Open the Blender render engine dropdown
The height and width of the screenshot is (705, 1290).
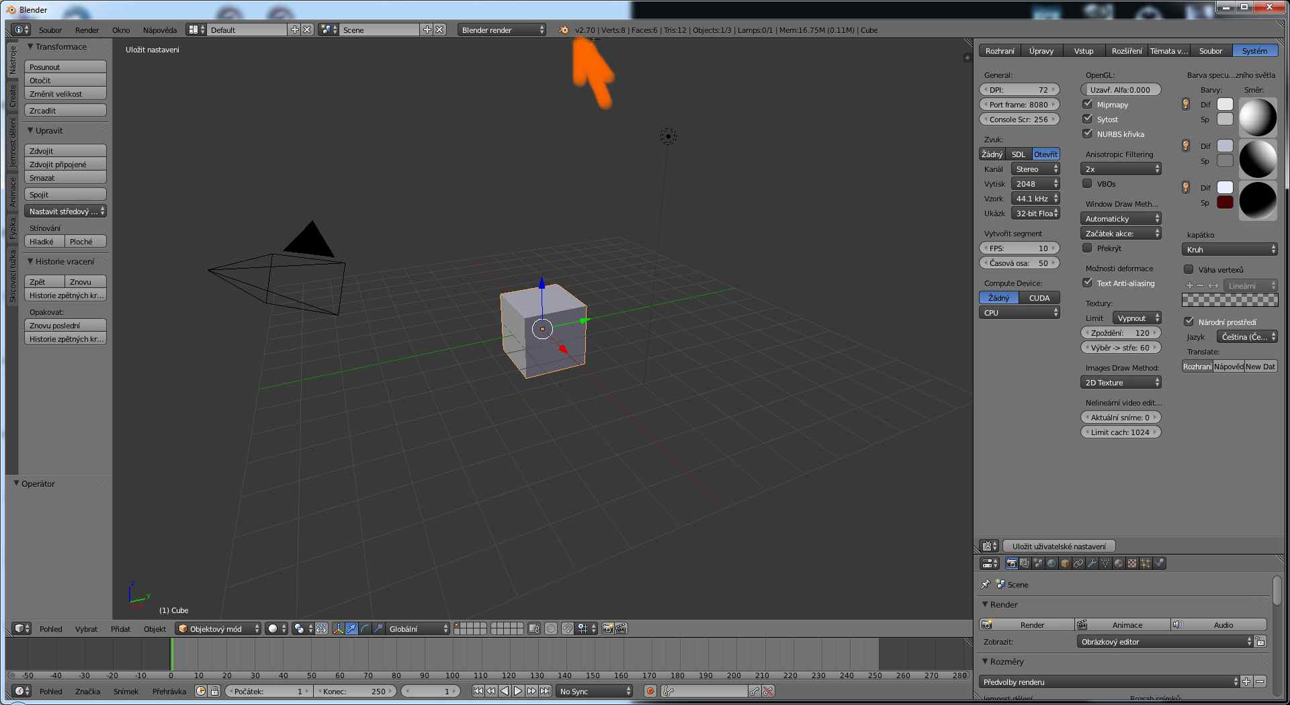tap(502, 30)
